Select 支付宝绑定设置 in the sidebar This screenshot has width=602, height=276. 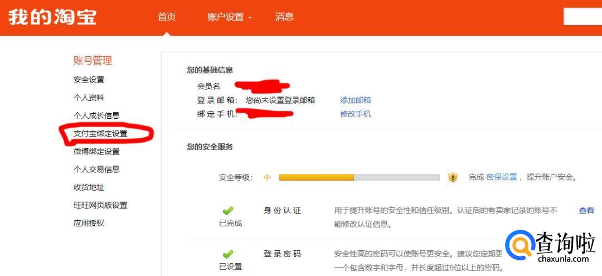(100, 134)
